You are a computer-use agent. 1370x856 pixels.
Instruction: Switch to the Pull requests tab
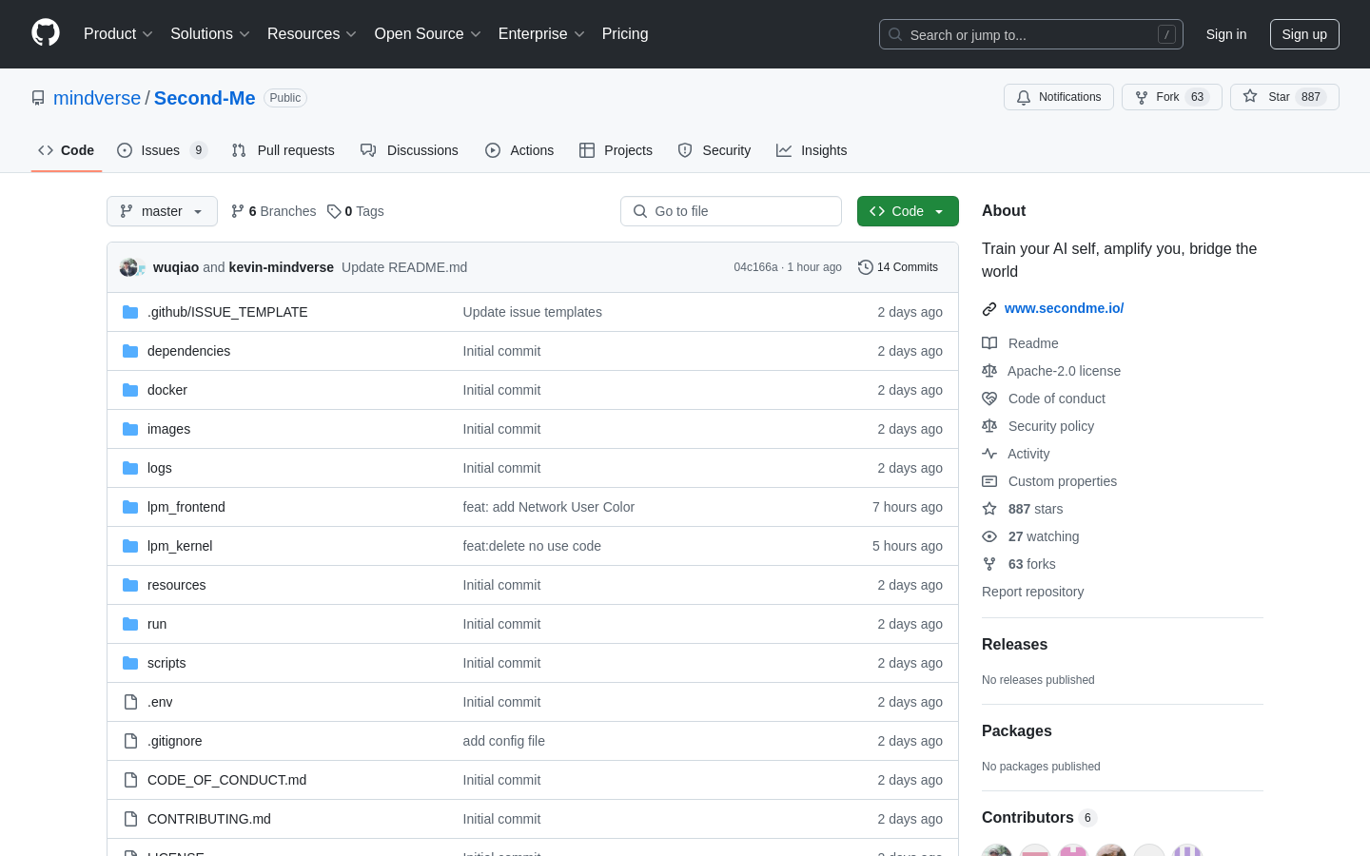(x=284, y=150)
